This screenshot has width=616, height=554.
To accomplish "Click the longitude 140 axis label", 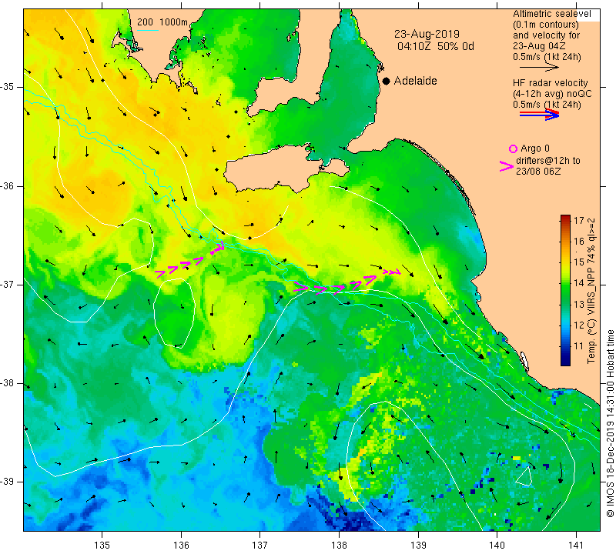I will 497,546.
